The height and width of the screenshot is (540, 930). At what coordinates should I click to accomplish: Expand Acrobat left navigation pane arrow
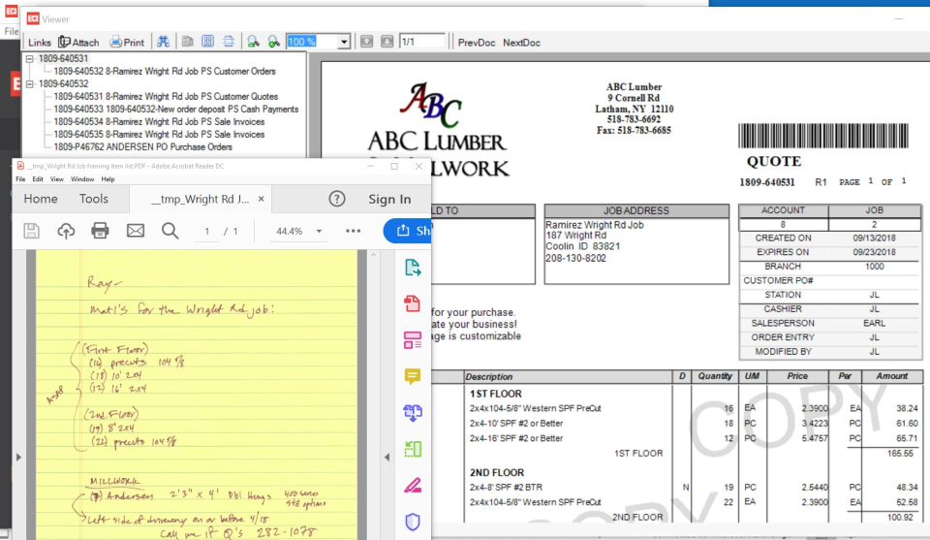pos(18,457)
